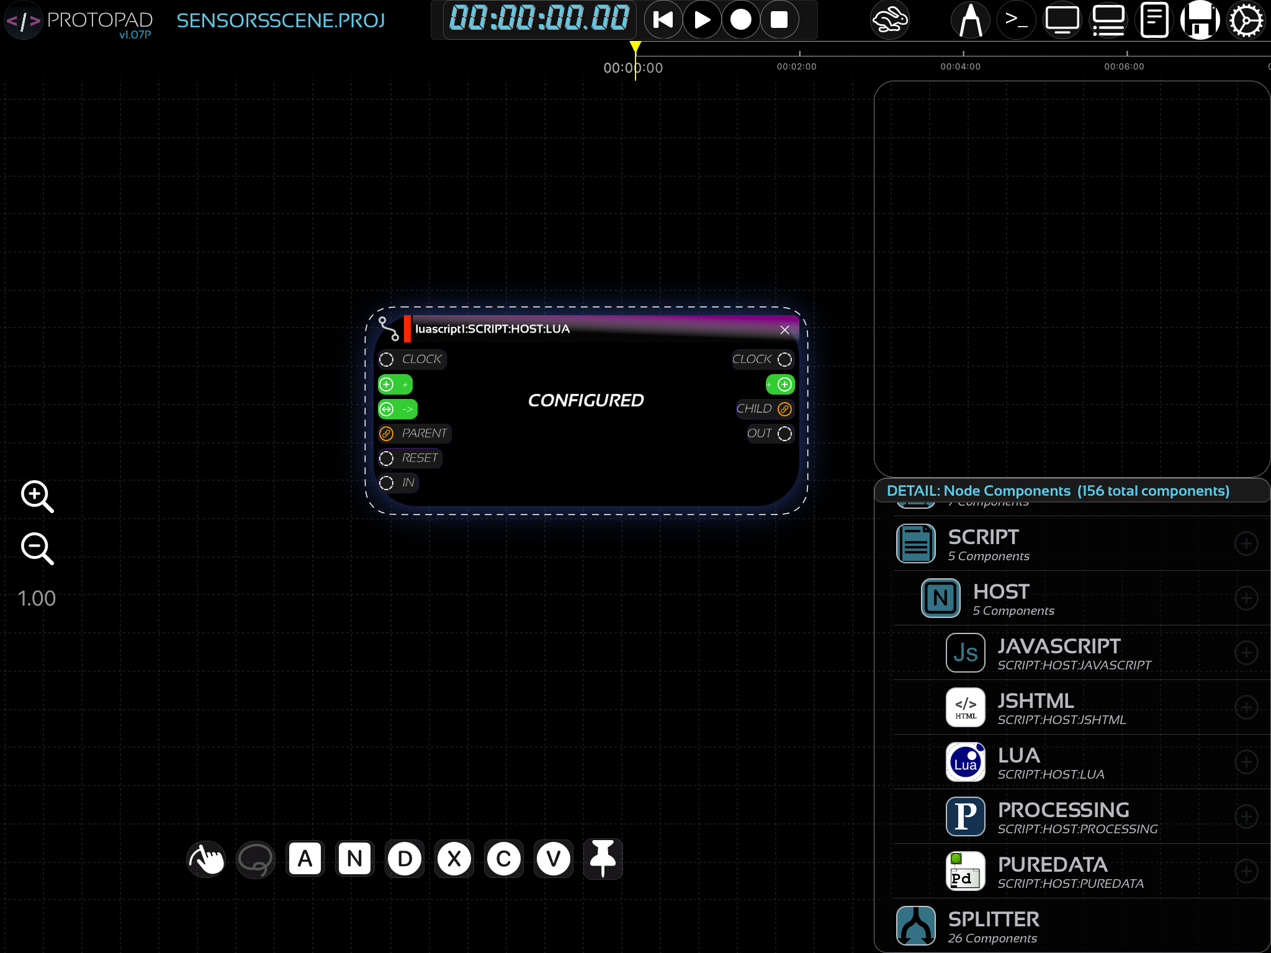1271x953 pixels.
Task: Click the floppy disk save icon
Action: click(x=1200, y=20)
